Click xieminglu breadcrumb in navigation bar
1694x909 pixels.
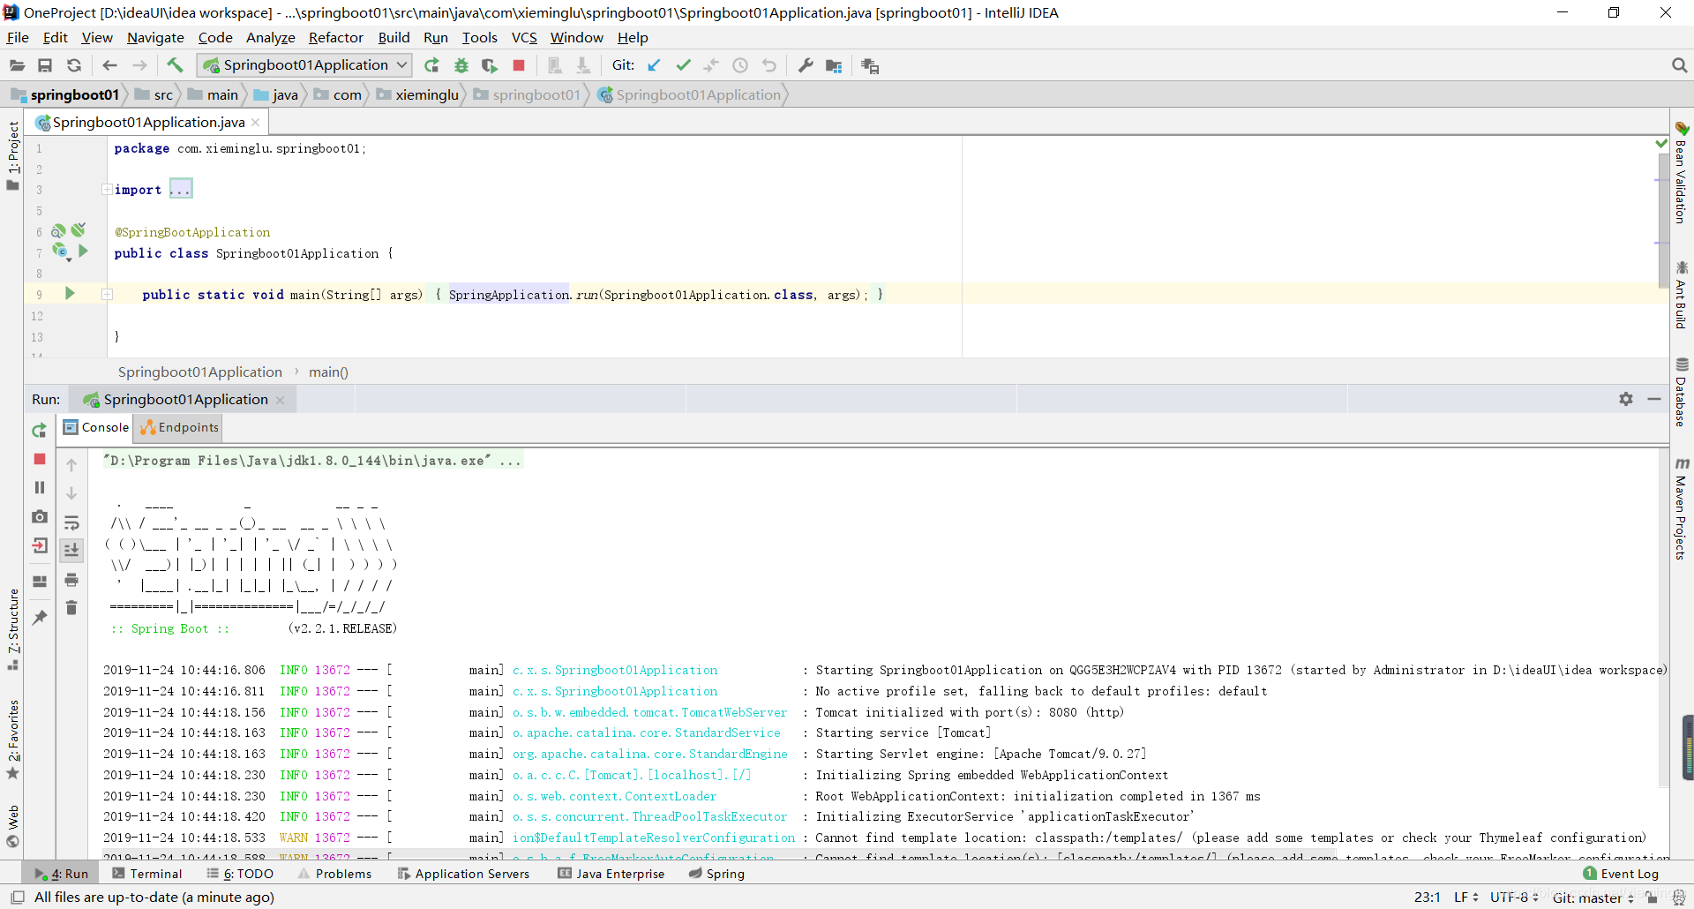tap(417, 95)
